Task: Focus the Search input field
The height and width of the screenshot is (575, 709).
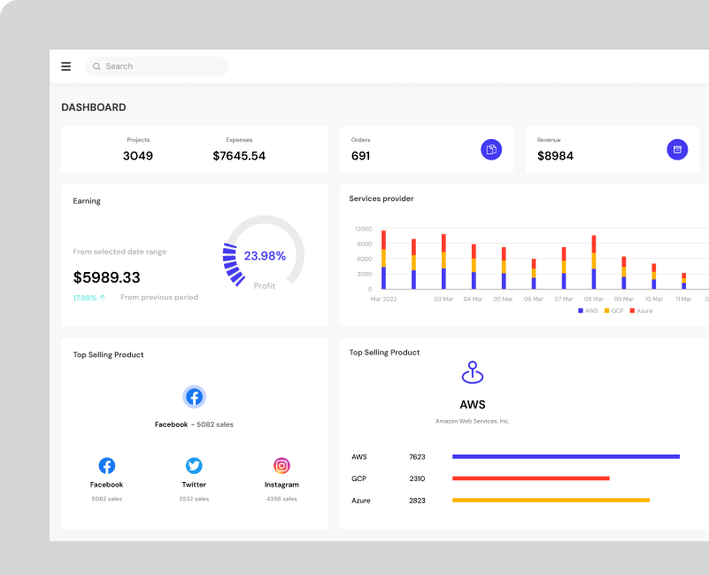Action: coord(157,66)
